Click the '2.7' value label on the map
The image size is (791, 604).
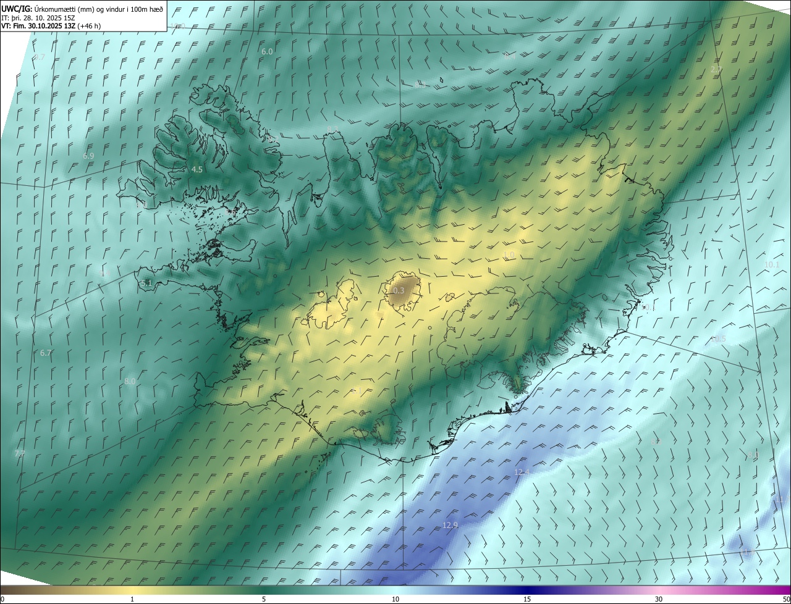point(716,70)
